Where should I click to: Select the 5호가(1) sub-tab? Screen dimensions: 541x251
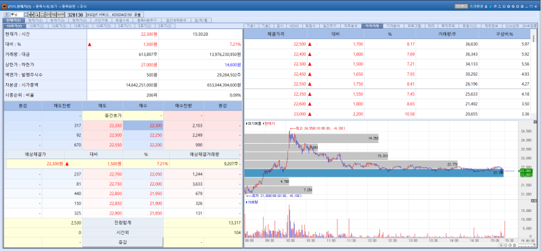tap(124, 26)
